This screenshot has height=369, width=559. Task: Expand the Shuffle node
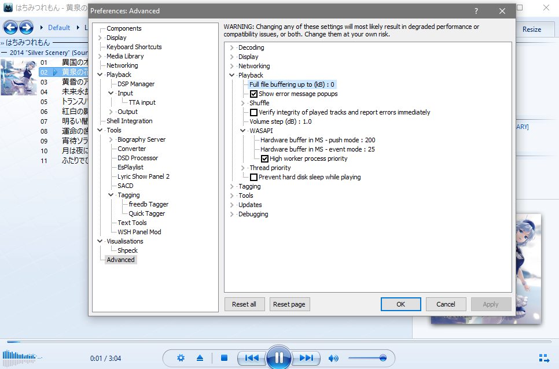coord(243,103)
